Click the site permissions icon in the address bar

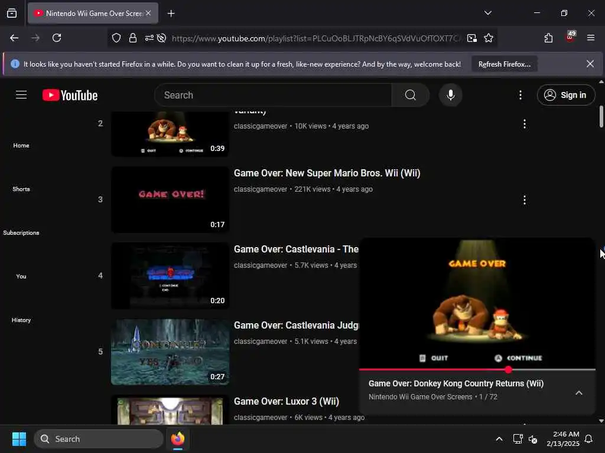pyautogui.click(x=149, y=38)
